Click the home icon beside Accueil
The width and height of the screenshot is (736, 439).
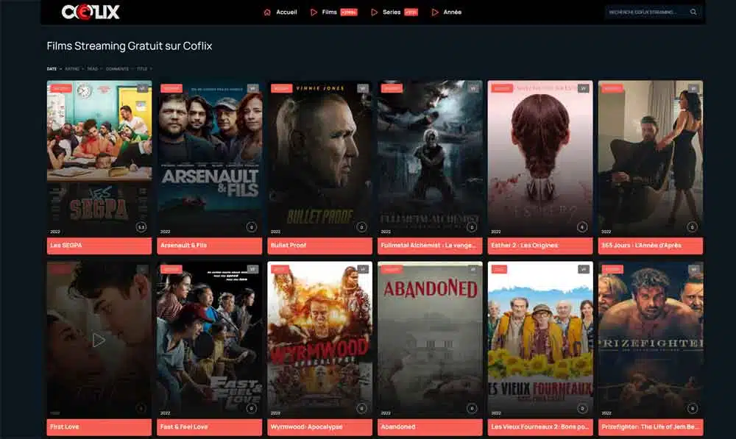(x=267, y=13)
